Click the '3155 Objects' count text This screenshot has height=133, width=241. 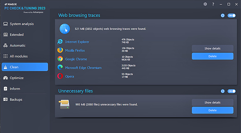click(x=129, y=66)
